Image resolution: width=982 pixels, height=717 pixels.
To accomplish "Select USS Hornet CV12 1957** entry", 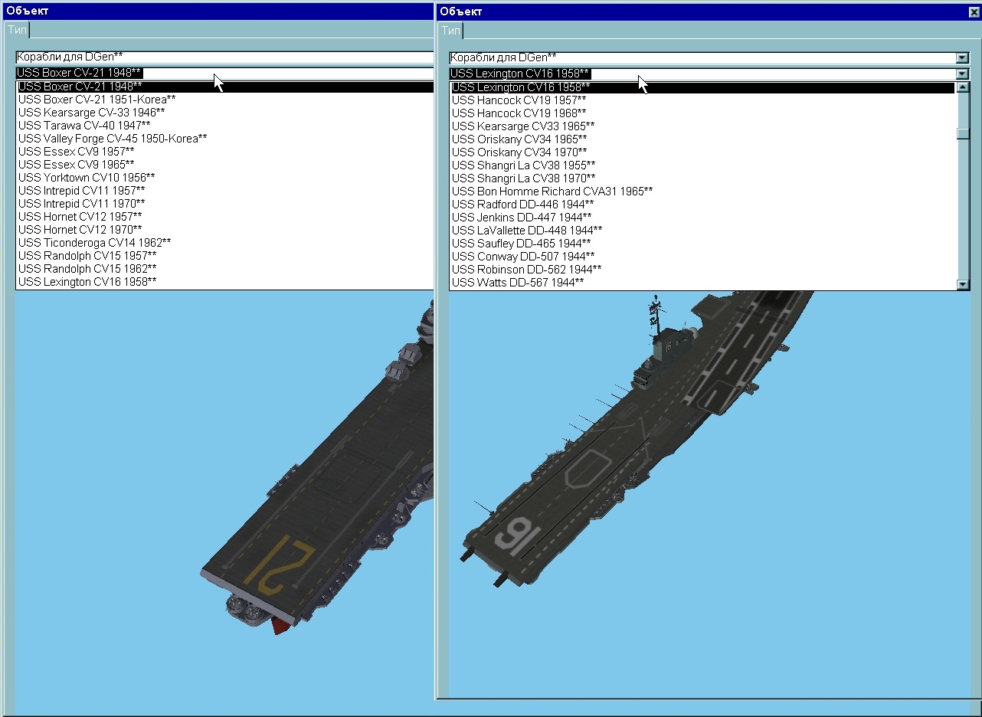I will [224, 217].
